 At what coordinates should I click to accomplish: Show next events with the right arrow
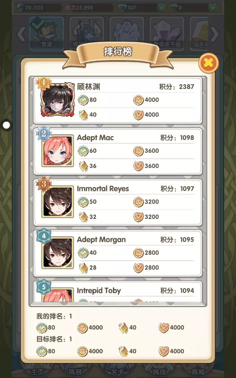pos(214,34)
